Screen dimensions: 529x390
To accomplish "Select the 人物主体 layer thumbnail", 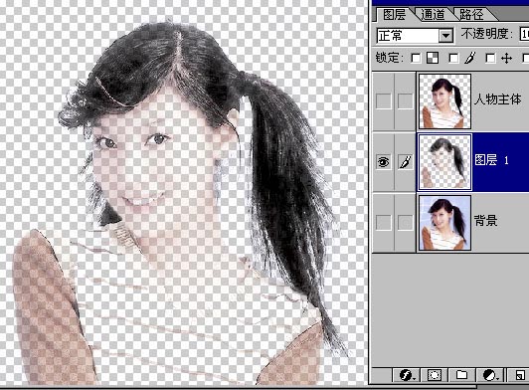I will pos(444,101).
